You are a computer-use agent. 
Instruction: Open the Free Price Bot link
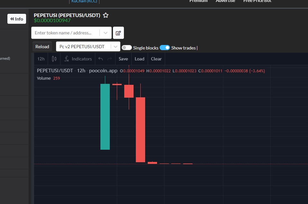257,1
